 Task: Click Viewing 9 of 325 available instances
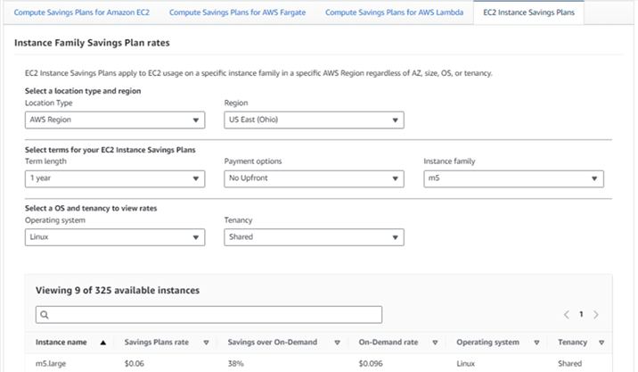(x=118, y=290)
